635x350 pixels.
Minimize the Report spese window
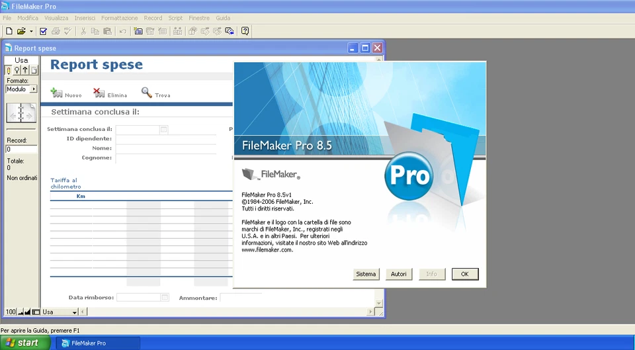point(353,48)
